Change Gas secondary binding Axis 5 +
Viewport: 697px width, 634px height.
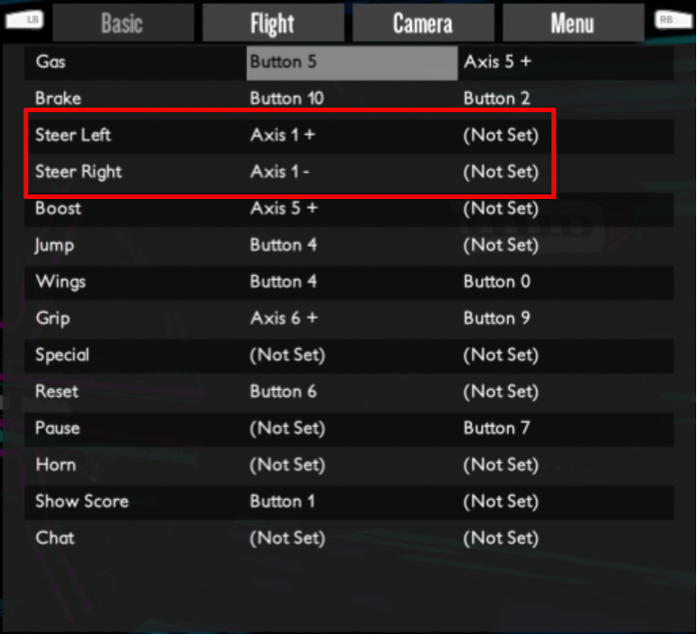click(x=498, y=62)
